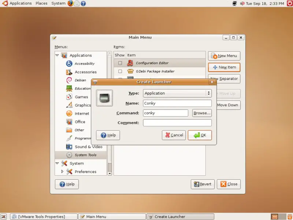Click the New Menu button

pyautogui.click(x=224, y=56)
